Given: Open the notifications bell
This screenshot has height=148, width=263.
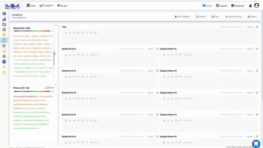Looking at the screenshot, I should tap(250, 6).
